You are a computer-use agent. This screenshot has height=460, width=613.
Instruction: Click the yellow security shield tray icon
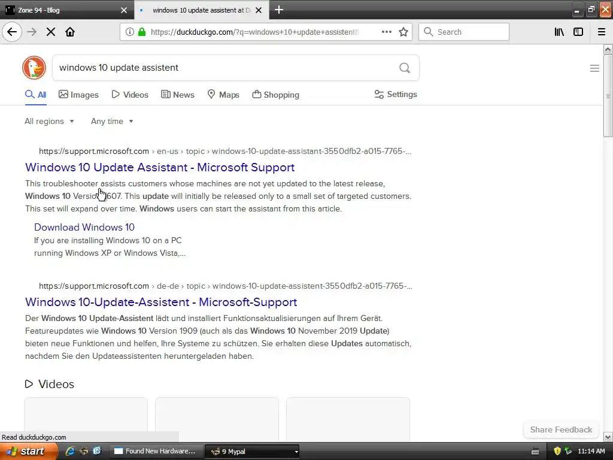(x=557, y=451)
